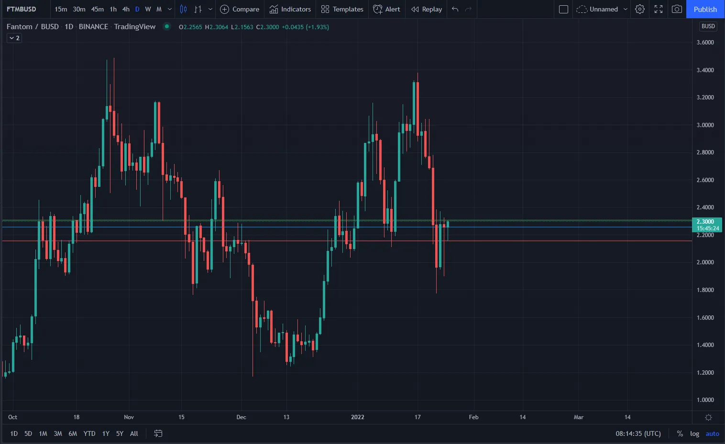This screenshot has height=444, width=725.
Task: Switch to 15m timeframe
Action: (x=61, y=9)
